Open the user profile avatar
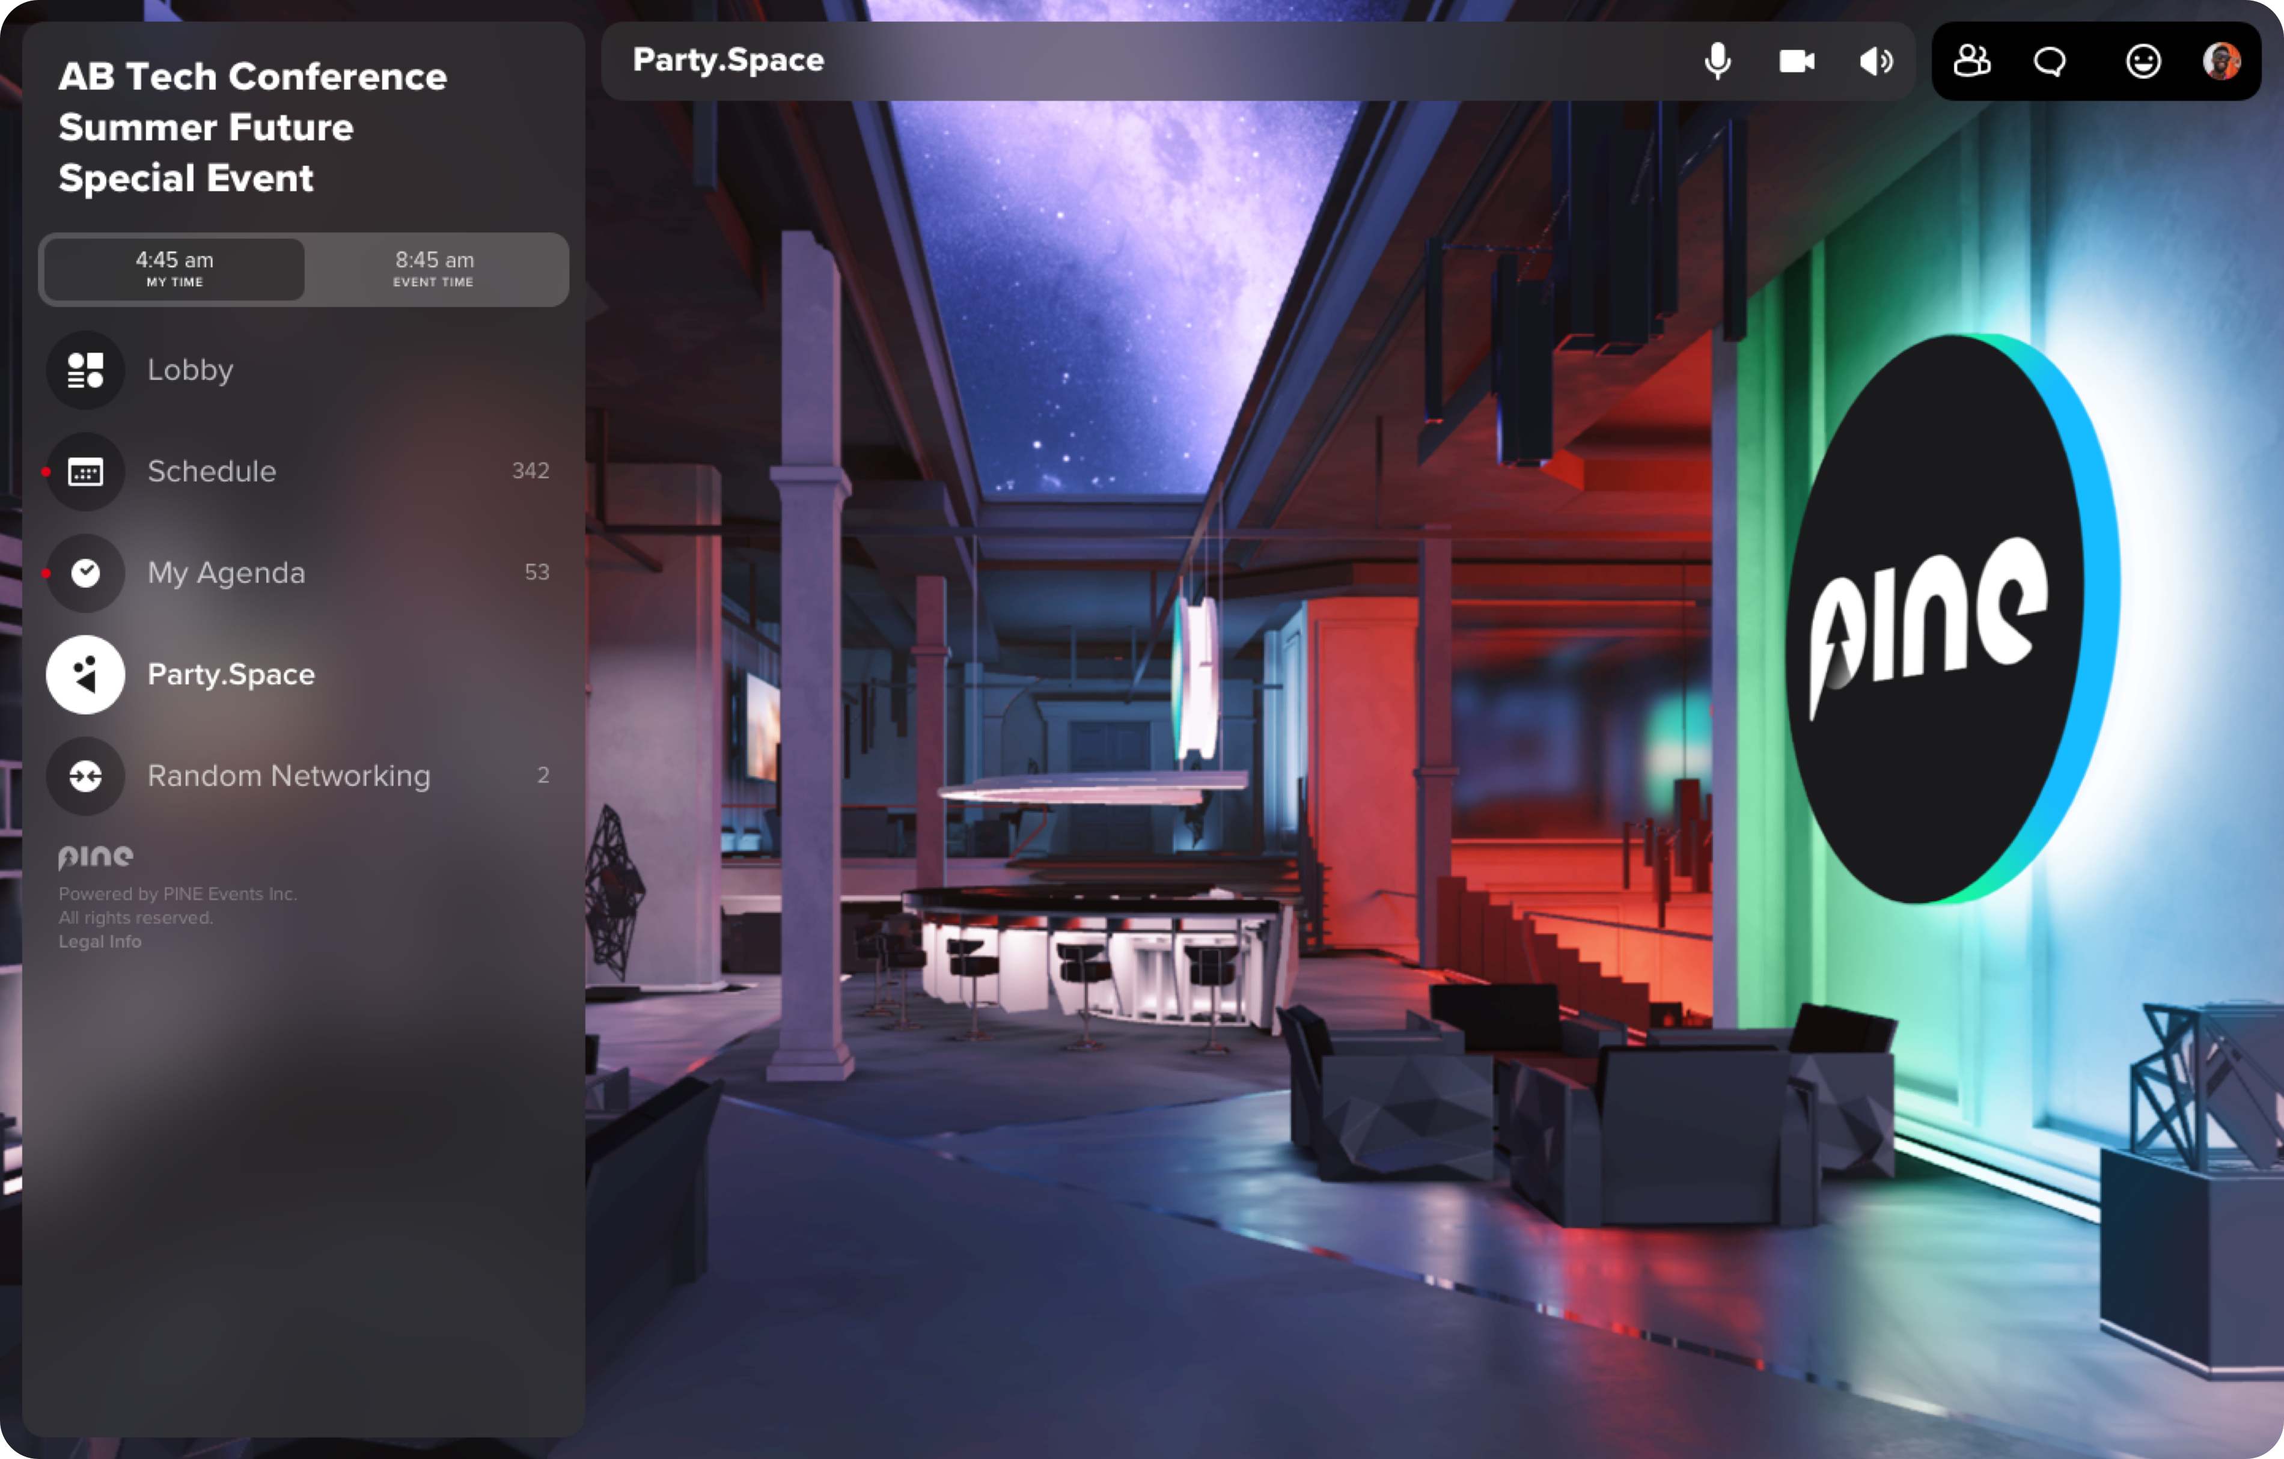Image resolution: width=2284 pixels, height=1459 pixels. (x=2220, y=62)
